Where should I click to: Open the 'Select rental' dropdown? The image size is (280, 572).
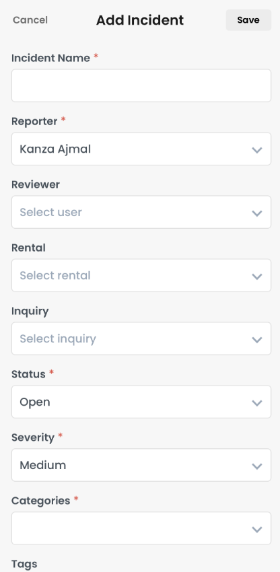coord(141,275)
